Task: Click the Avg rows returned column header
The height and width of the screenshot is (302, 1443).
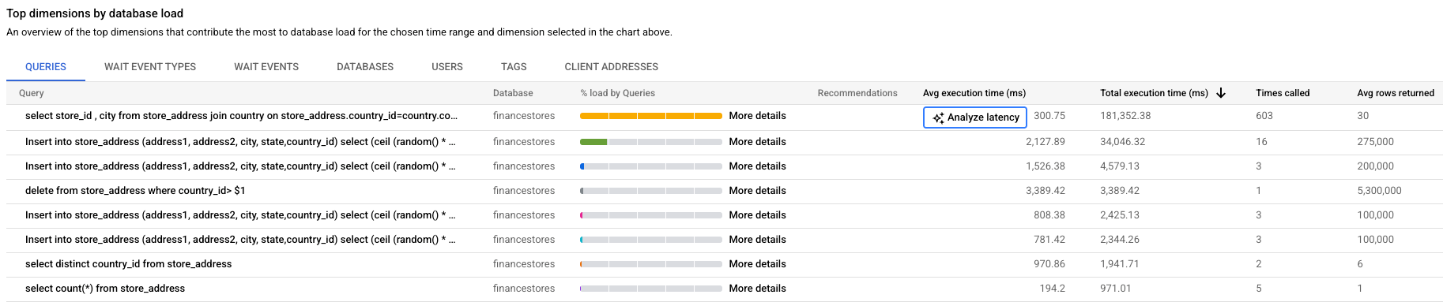Action: tap(1396, 93)
